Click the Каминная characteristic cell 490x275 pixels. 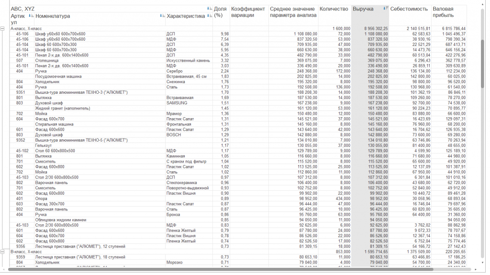click(x=176, y=156)
